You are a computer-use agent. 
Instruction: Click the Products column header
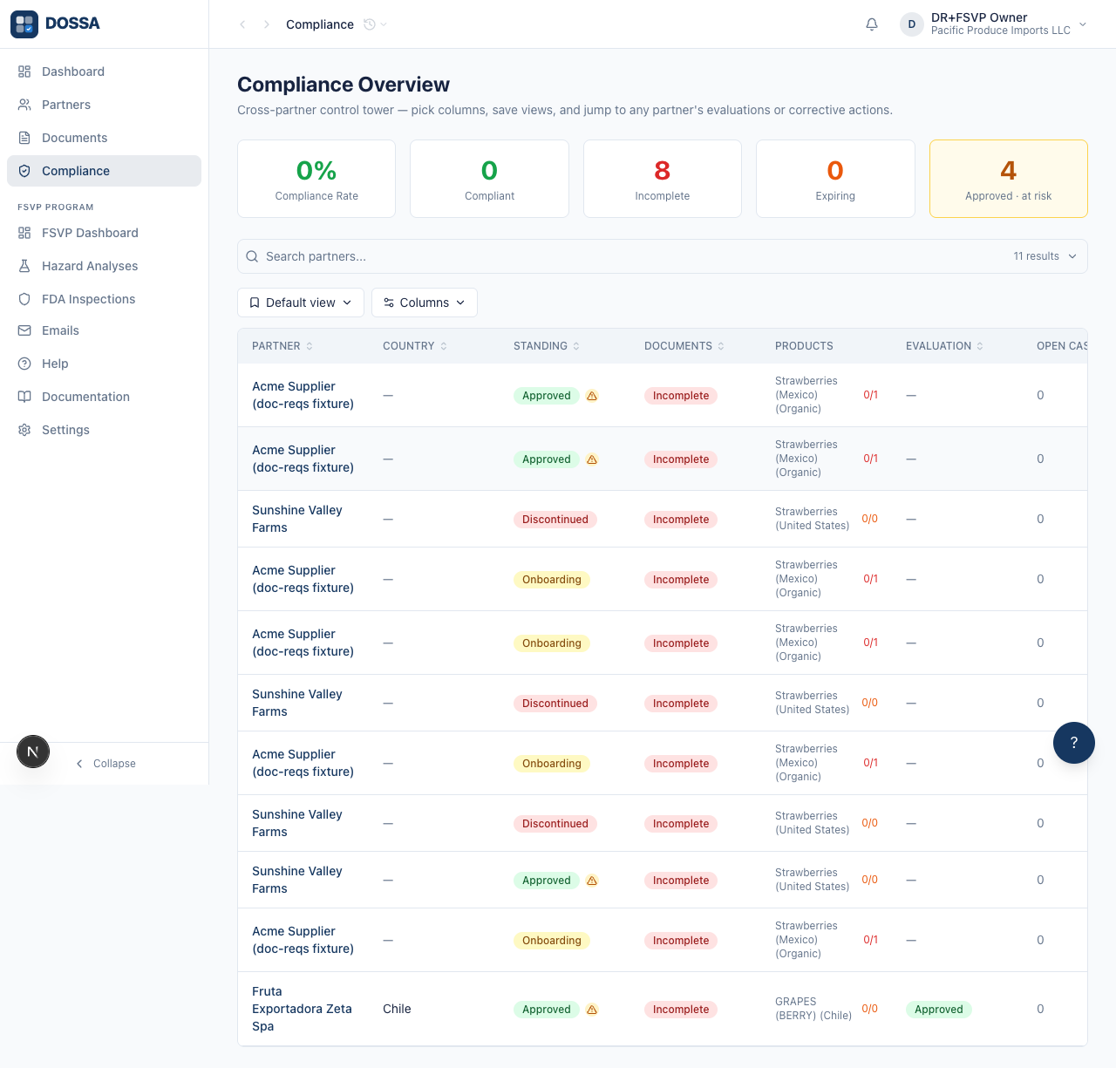[804, 346]
